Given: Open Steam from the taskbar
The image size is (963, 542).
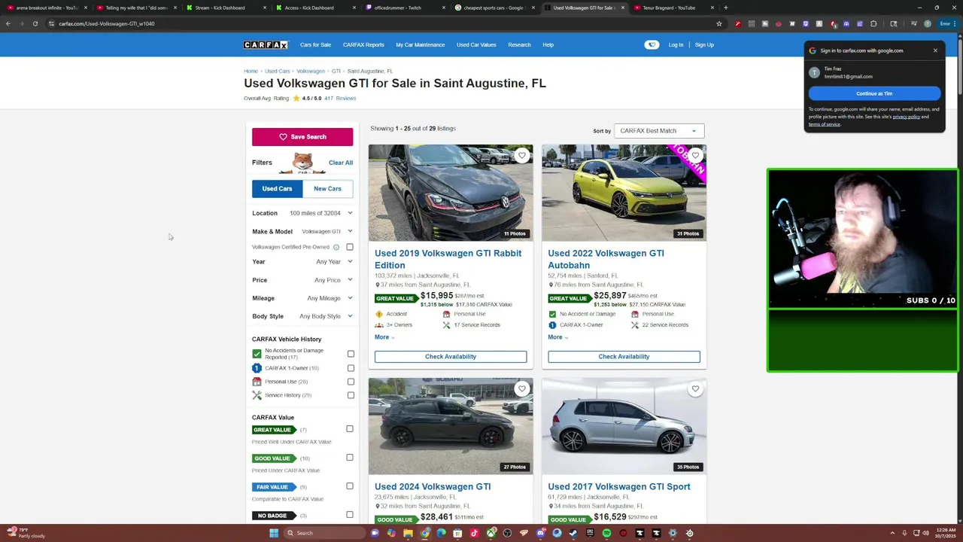Looking at the screenshot, I should click(573, 533).
